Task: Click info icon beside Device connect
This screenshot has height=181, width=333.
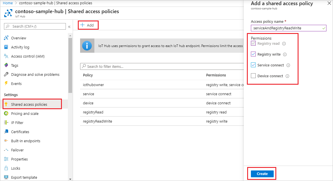Action: tap(287, 76)
